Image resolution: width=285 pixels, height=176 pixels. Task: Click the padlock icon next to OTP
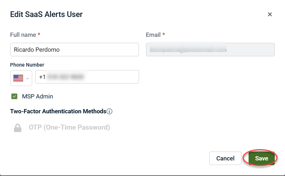(x=18, y=128)
